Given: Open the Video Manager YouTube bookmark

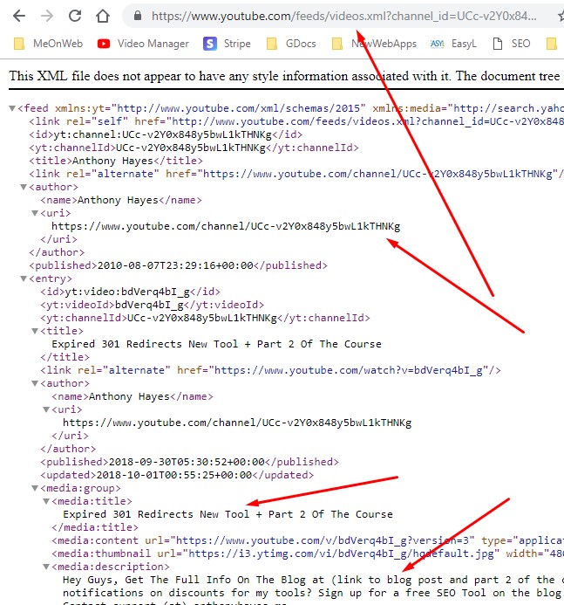Looking at the screenshot, I should [x=143, y=44].
